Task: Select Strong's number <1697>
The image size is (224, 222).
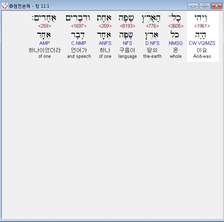Action: point(79,26)
